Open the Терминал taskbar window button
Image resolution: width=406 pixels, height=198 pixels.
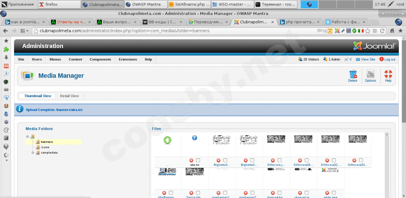pyautogui.click(x=276, y=4)
